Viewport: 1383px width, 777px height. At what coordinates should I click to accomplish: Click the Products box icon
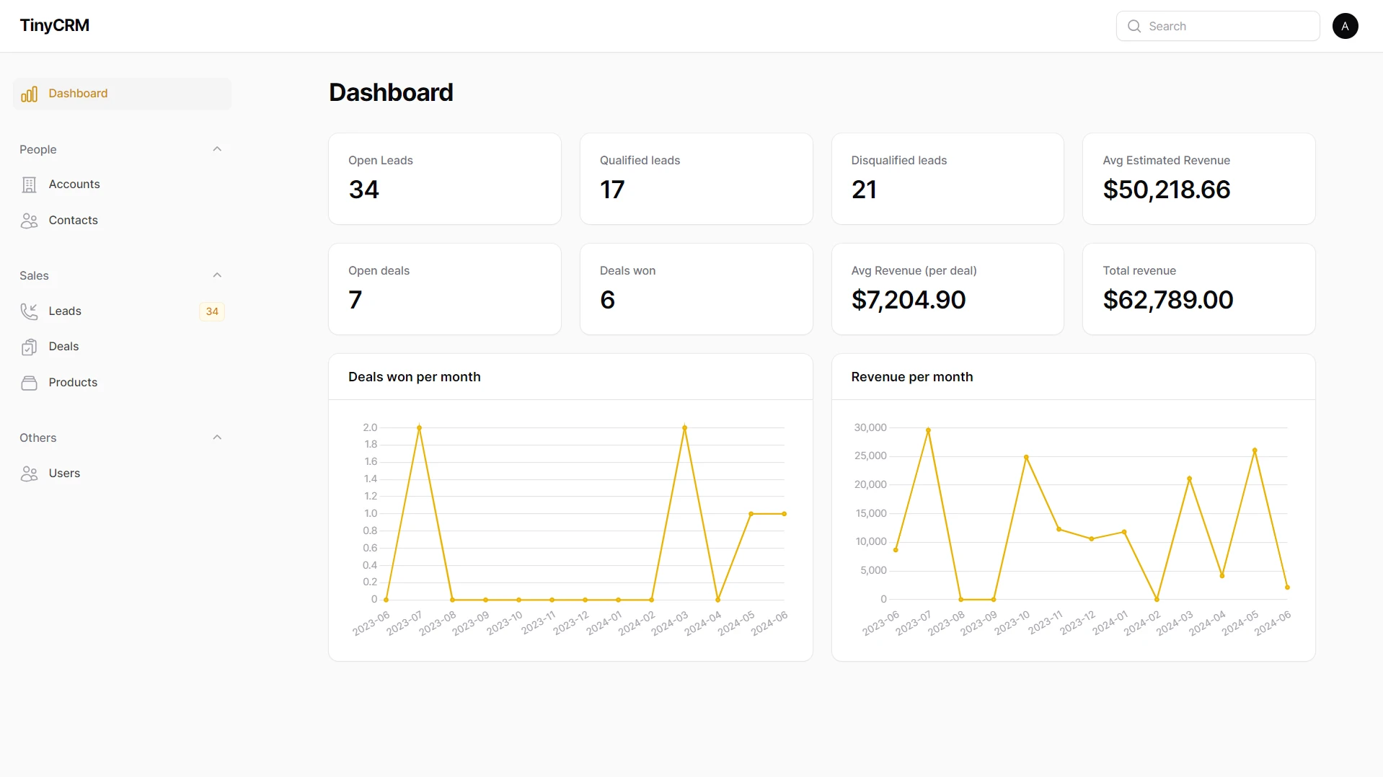29,383
